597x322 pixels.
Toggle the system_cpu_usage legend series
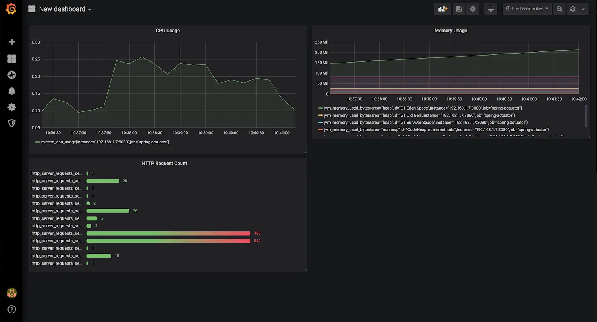click(x=105, y=142)
